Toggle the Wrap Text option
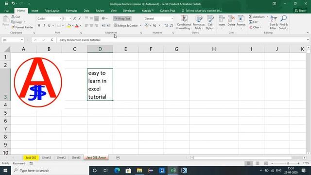Screen dimensions: 311x175 click(122, 18)
